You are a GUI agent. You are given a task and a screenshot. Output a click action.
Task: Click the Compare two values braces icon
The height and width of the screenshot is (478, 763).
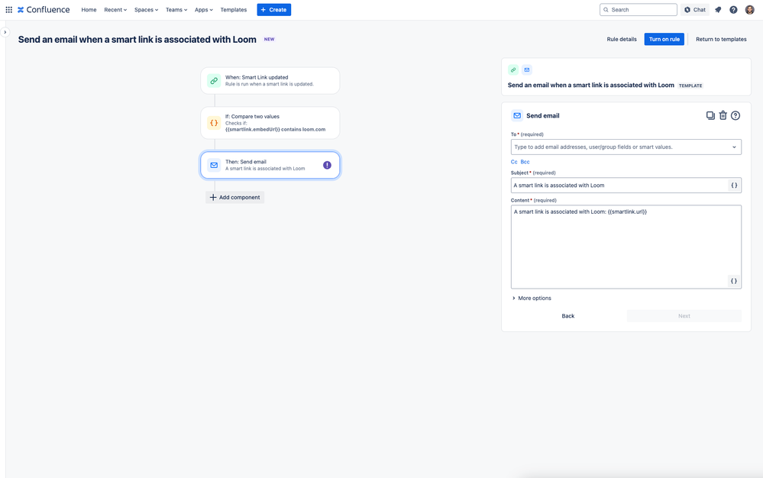[214, 123]
